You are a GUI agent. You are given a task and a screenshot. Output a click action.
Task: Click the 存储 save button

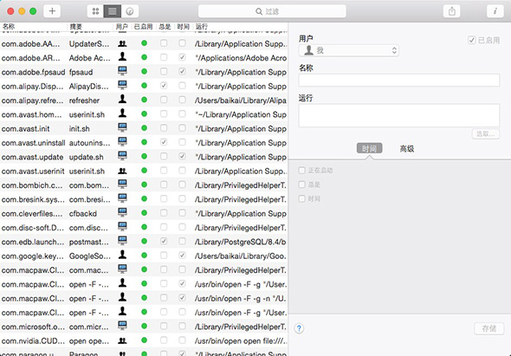489,328
